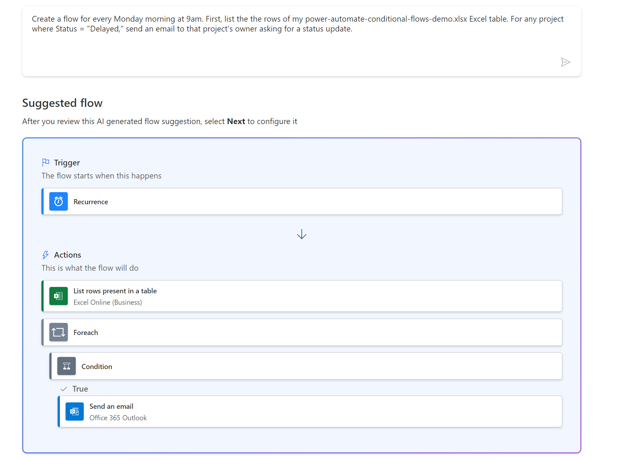Click the down arrow between Trigger and Actions
Image resolution: width=630 pixels, height=460 pixels.
click(x=301, y=234)
